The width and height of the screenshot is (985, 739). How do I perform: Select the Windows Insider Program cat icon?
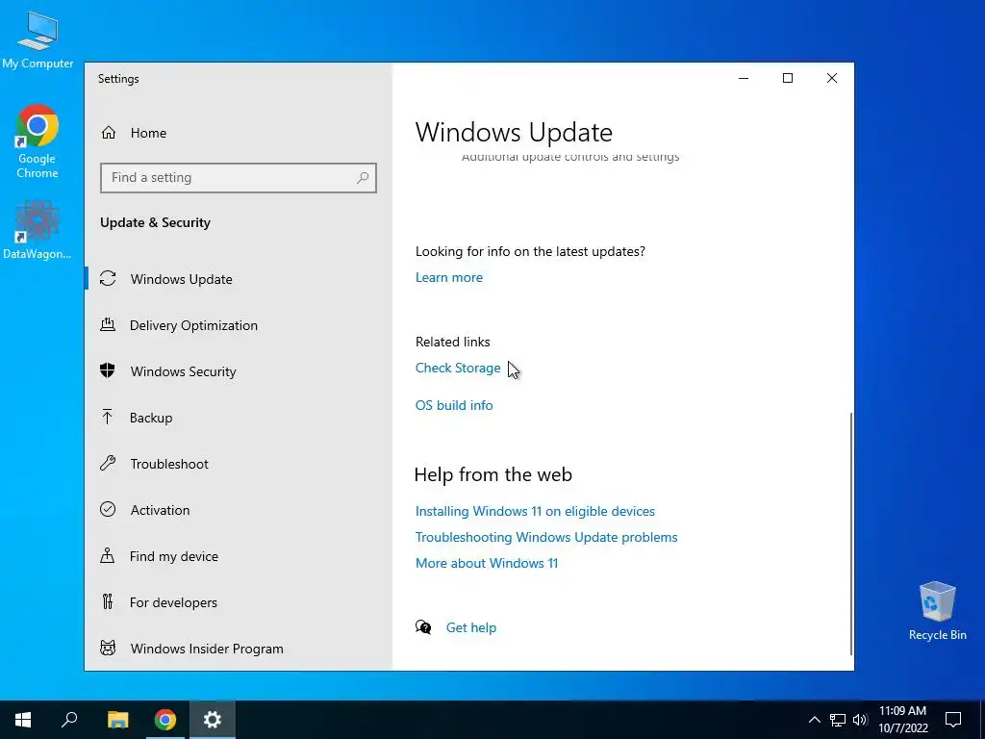[108, 648]
